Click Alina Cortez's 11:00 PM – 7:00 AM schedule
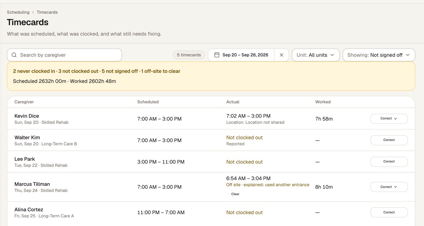 [161, 212]
